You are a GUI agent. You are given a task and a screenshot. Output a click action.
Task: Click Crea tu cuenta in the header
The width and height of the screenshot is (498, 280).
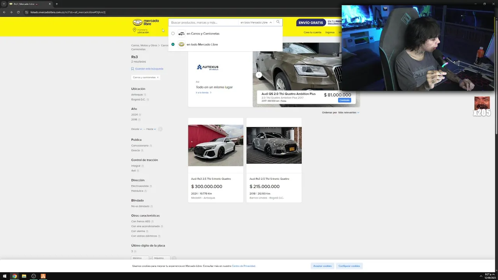tap(312, 32)
